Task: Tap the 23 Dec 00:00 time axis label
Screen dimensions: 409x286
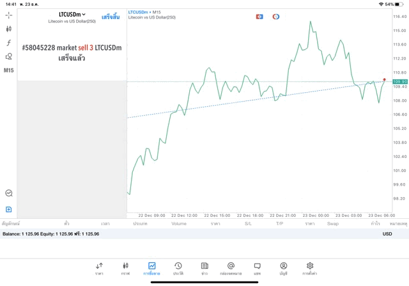Action: click(316, 216)
